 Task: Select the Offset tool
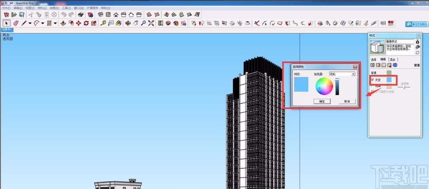pyautogui.click(x=71, y=23)
